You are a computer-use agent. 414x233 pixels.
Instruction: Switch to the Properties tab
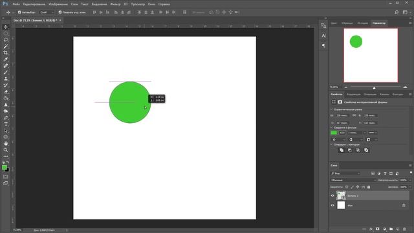click(x=336, y=94)
